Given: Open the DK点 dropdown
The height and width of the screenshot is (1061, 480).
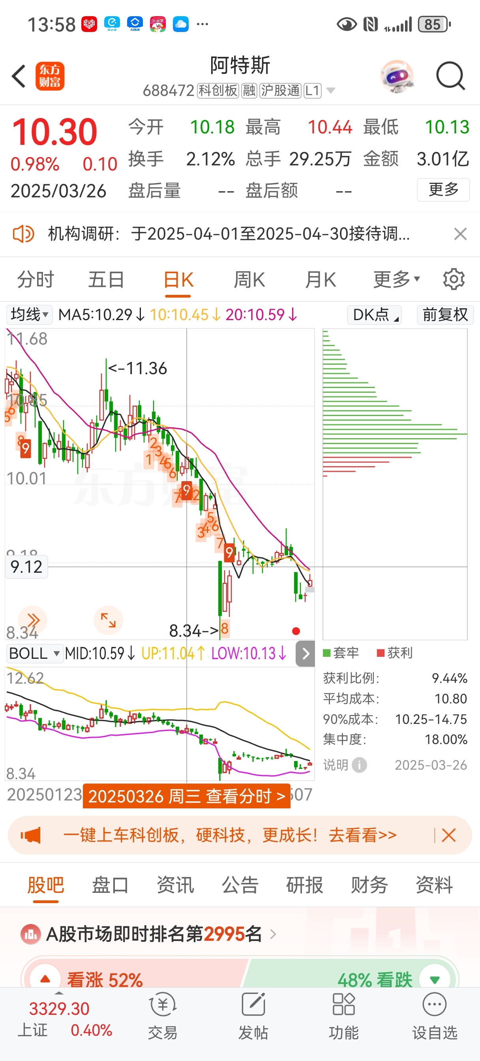Looking at the screenshot, I should tap(375, 315).
